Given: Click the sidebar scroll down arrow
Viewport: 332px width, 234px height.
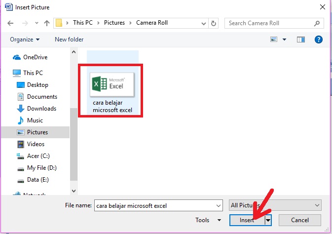Looking at the screenshot, I should (74, 191).
